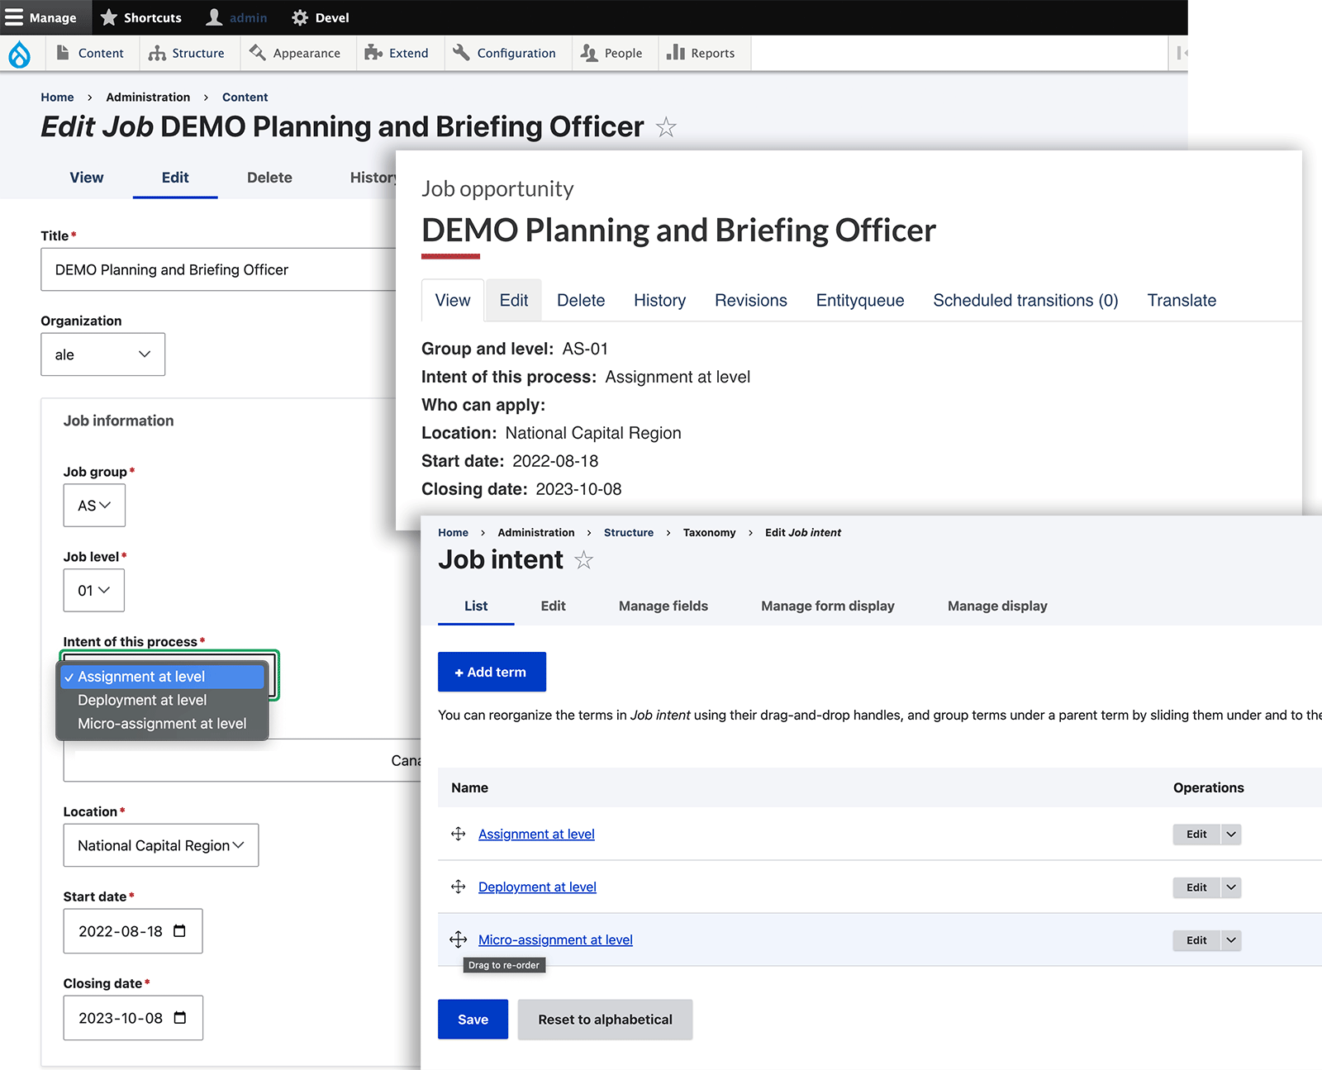Grab the drag handle for Deployment at level

pos(459,887)
